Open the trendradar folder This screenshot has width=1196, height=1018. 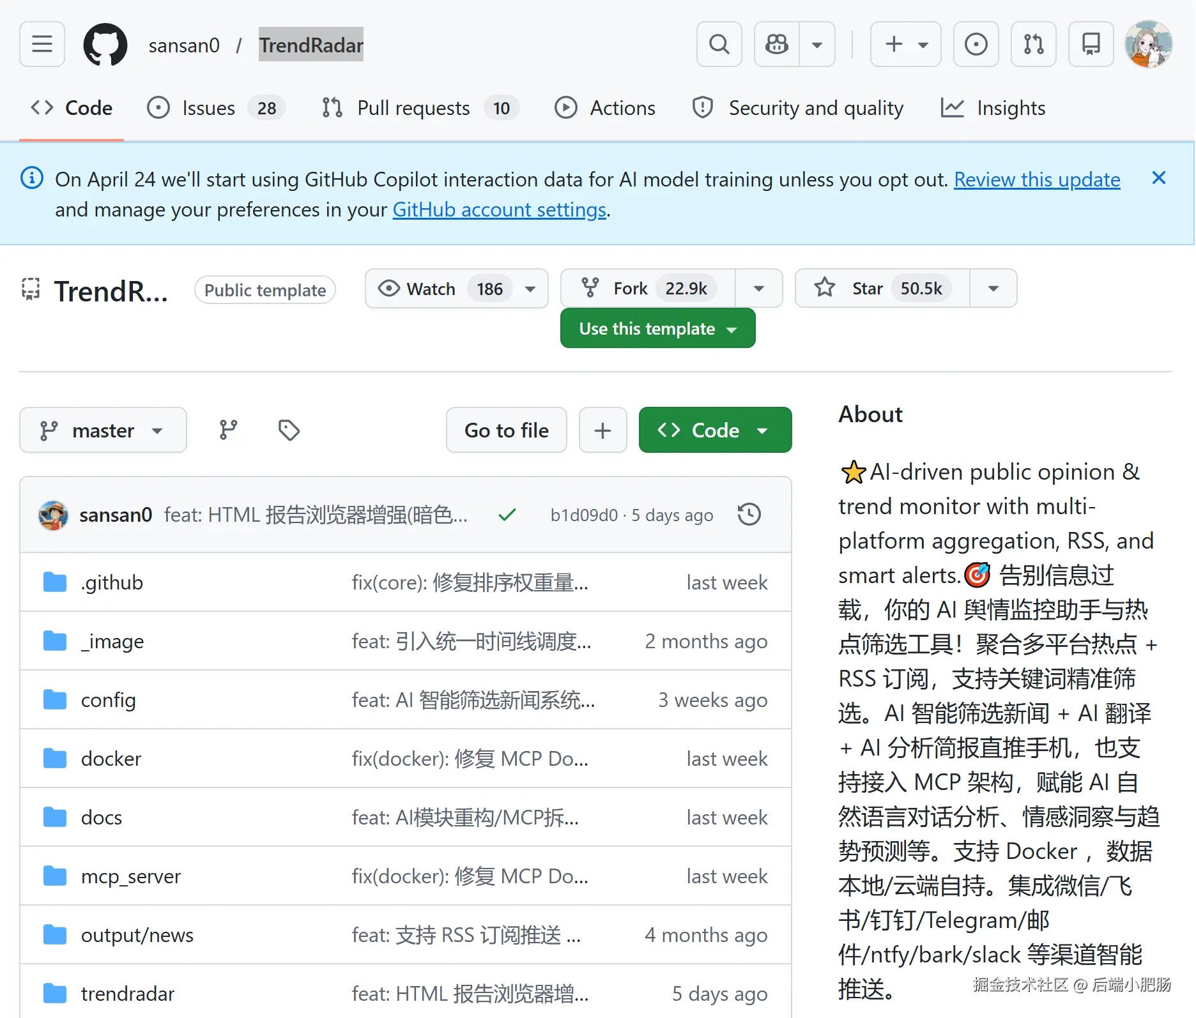(x=128, y=994)
